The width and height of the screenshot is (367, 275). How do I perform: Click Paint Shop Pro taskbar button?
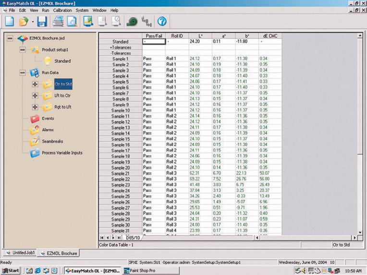pyautogui.click(x=151, y=271)
